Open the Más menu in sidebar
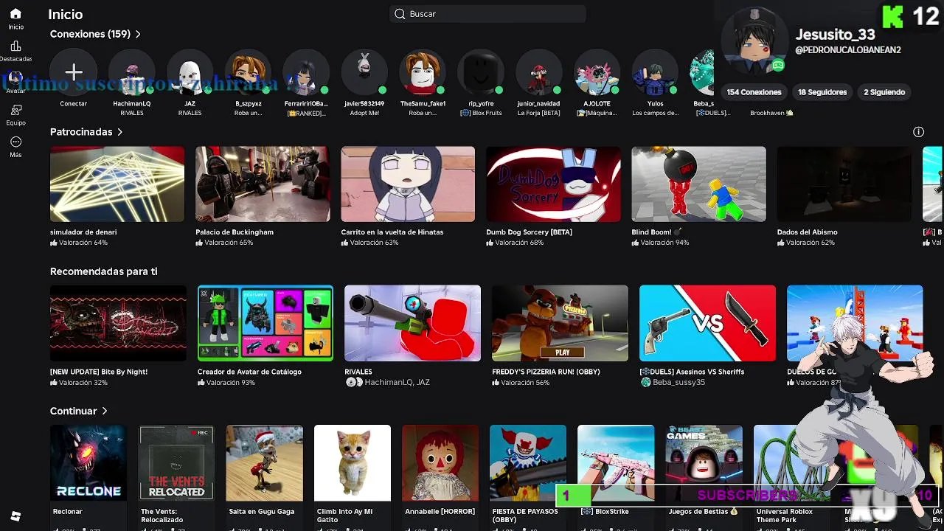This screenshot has height=531, width=944. (x=15, y=142)
